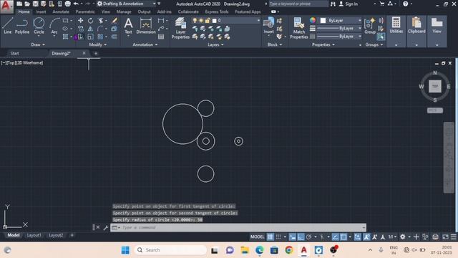458x258 pixels.
Task: Open the object color ByLayer dropdown
Action: click(341, 21)
